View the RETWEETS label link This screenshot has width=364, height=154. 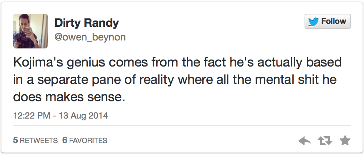[x=39, y=140]
